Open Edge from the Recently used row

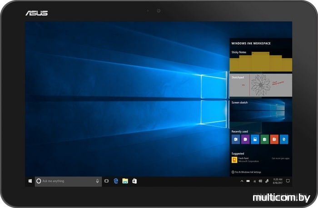284,139
